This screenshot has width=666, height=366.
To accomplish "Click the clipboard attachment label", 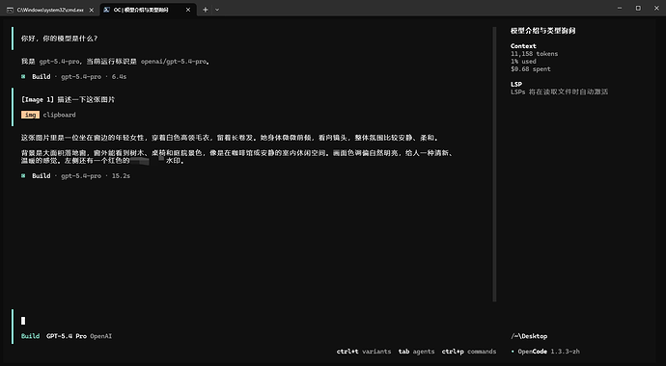I will [x=60, y=115].
